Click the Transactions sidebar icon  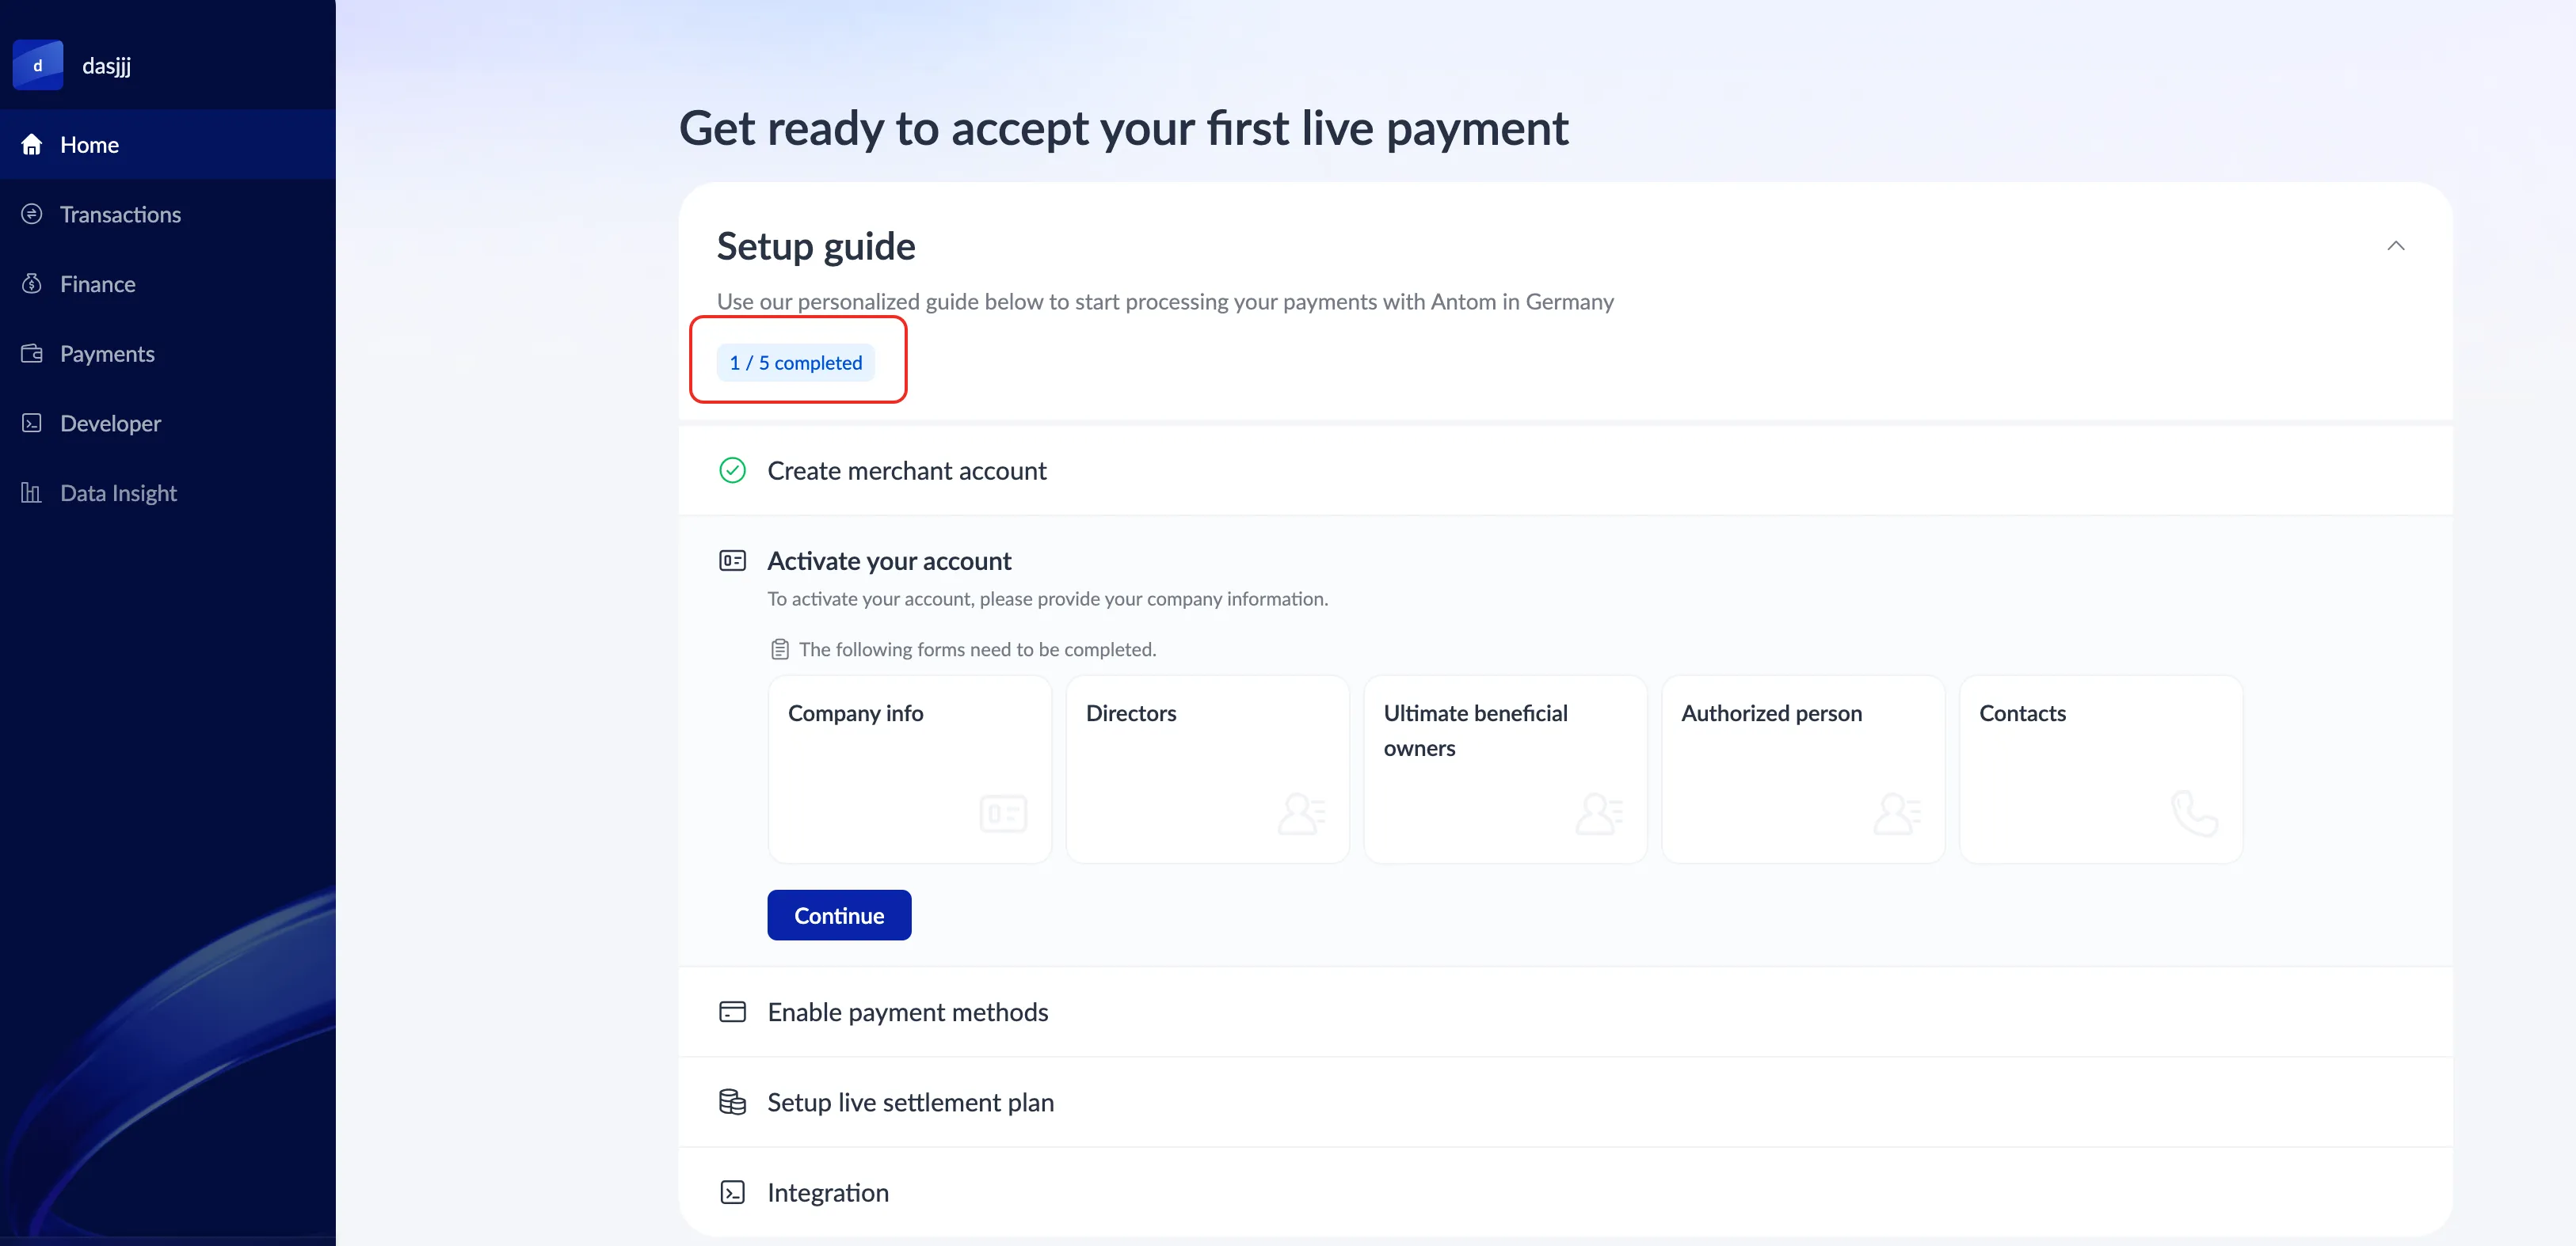[x=32, y=214]
